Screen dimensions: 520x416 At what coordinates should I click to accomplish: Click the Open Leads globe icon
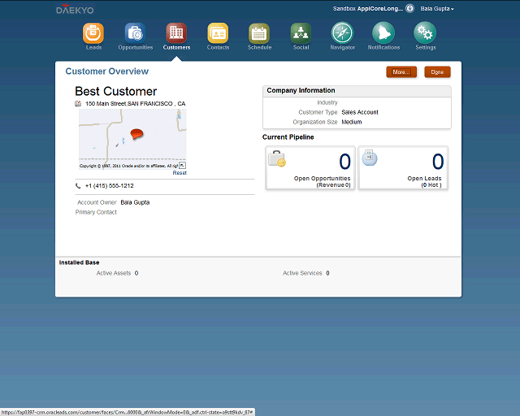[370, 158]
